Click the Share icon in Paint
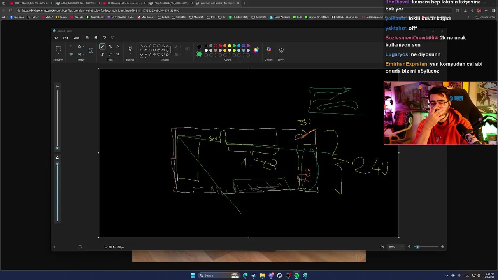Image resolution: width=498 pixels, height=280 pixels. (96, 38)
